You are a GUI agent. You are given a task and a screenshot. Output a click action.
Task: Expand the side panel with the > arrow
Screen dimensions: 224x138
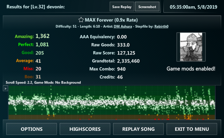5,88
